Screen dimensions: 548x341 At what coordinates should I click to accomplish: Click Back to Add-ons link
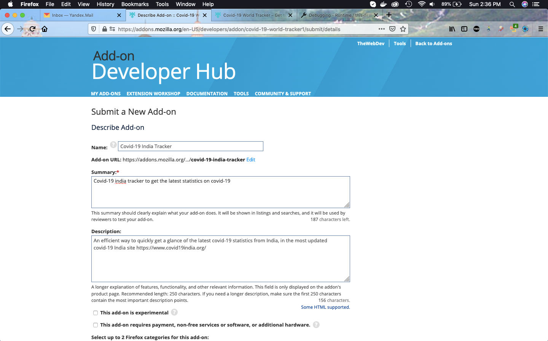click(433, 44)
